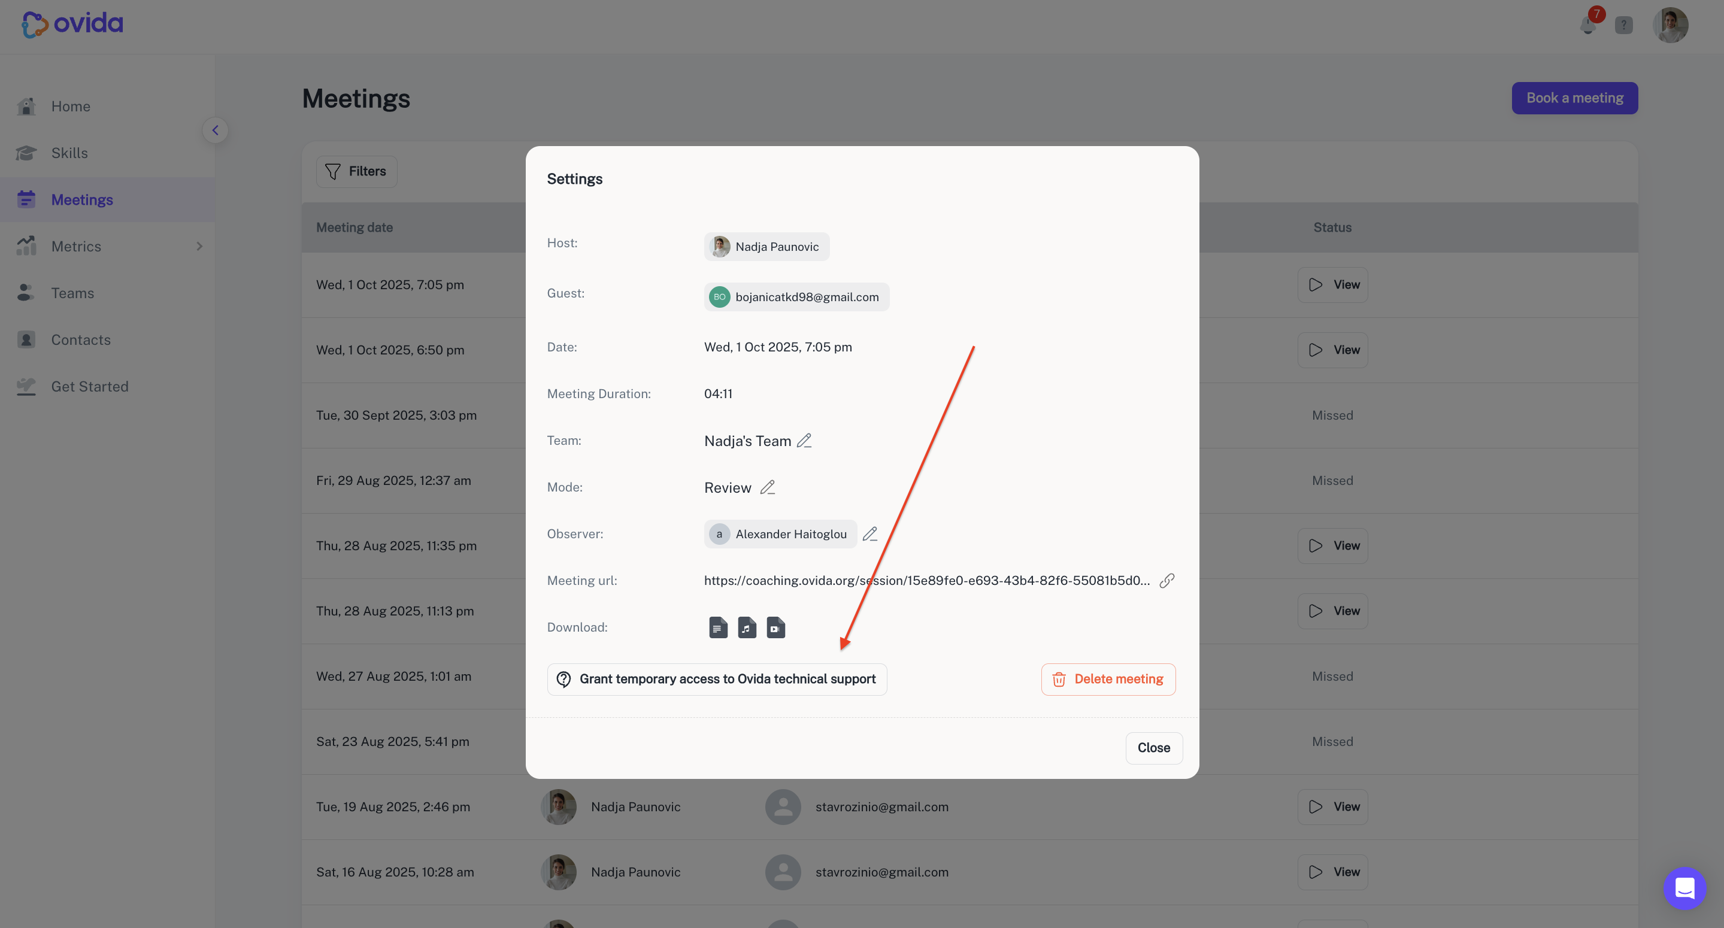Open Teams in the sidebar
This screenshot has width=1724, height=928.
[x=107, y=293]
